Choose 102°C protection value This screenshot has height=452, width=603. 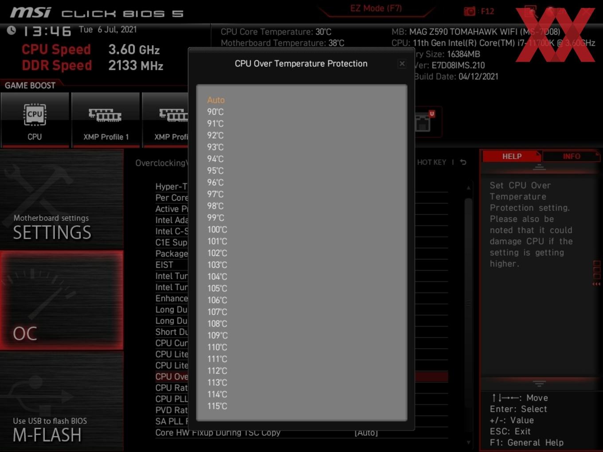pyautogui.click(x=217, y=253)
